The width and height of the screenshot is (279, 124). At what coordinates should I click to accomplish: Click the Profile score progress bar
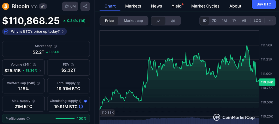[65, 119]
